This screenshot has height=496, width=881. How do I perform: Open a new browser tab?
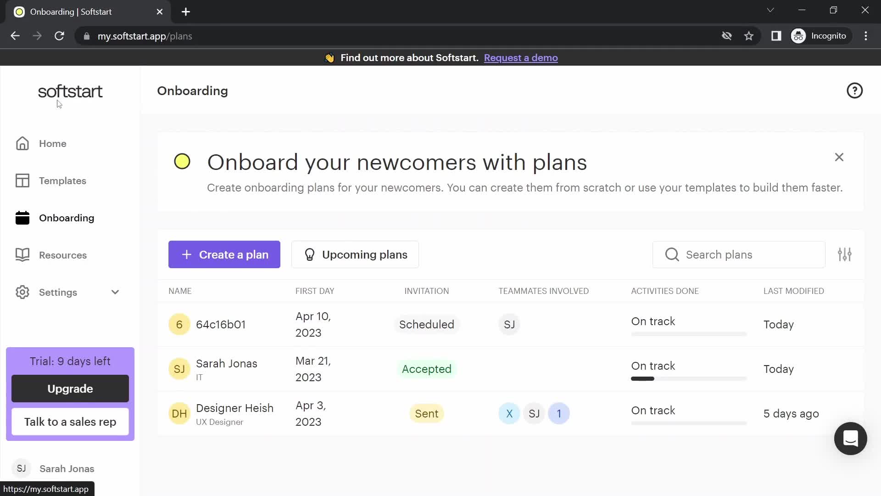click(x=186, y=12)
